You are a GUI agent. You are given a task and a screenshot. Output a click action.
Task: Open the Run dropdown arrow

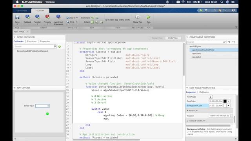149,24
